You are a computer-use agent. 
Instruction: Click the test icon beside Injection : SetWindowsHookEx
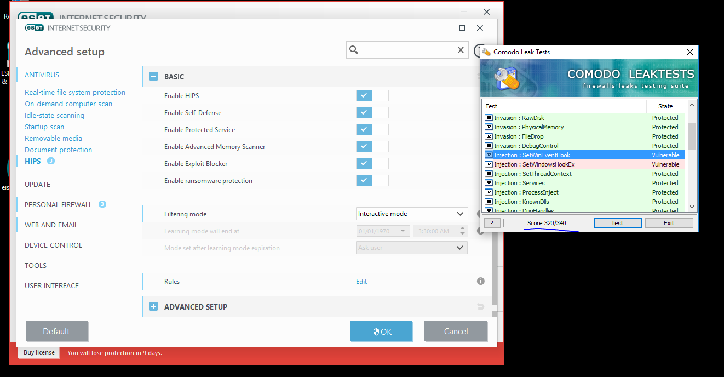click(489, 164)
